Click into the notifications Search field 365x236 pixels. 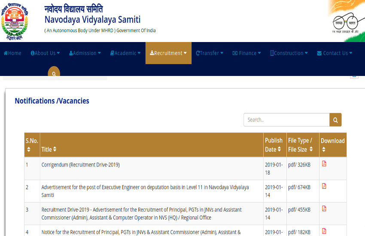click(x=286, y=120)
